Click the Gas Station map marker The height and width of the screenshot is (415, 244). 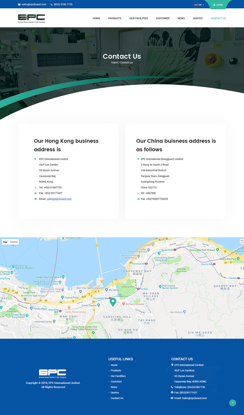tap(184, 312)
